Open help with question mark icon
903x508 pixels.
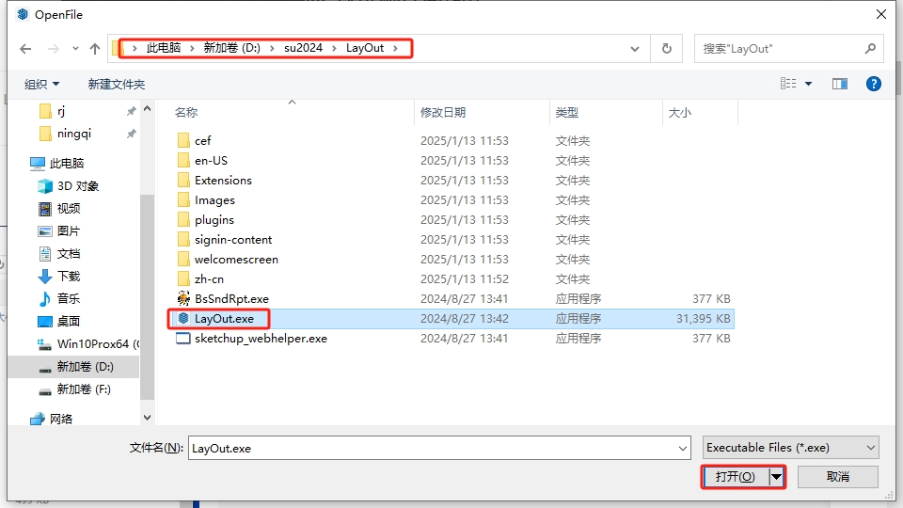[x=874, y=84]
